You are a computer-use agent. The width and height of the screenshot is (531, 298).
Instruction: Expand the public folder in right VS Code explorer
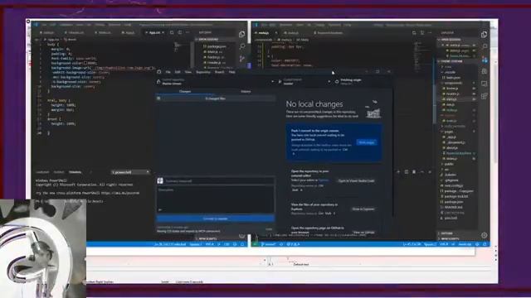tap(449, 164)
